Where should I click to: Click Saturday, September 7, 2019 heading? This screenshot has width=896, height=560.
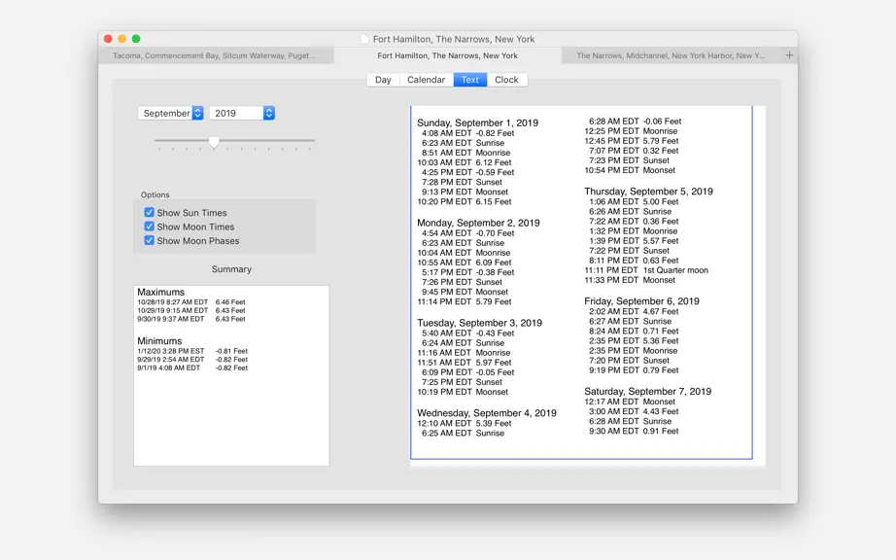tap(647, 392)
